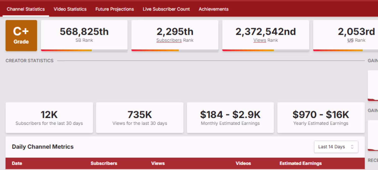Click the underlined Views Rank label
The width and height of the screenshot is (378, 170).
tap(266, 40)
